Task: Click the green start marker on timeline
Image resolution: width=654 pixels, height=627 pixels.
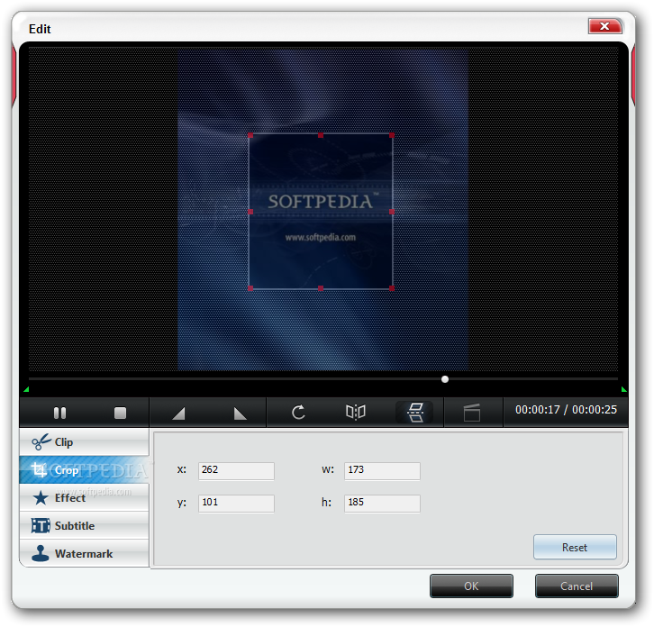Action: (x=26, y=390)
